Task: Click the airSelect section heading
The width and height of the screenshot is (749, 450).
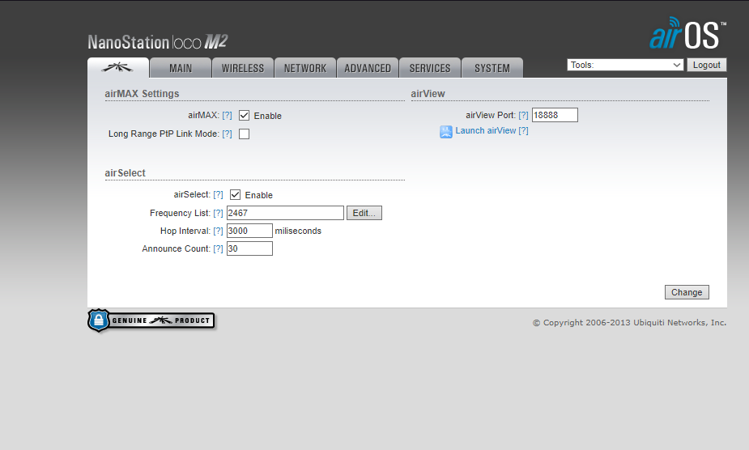Action: tap(126, 173)
